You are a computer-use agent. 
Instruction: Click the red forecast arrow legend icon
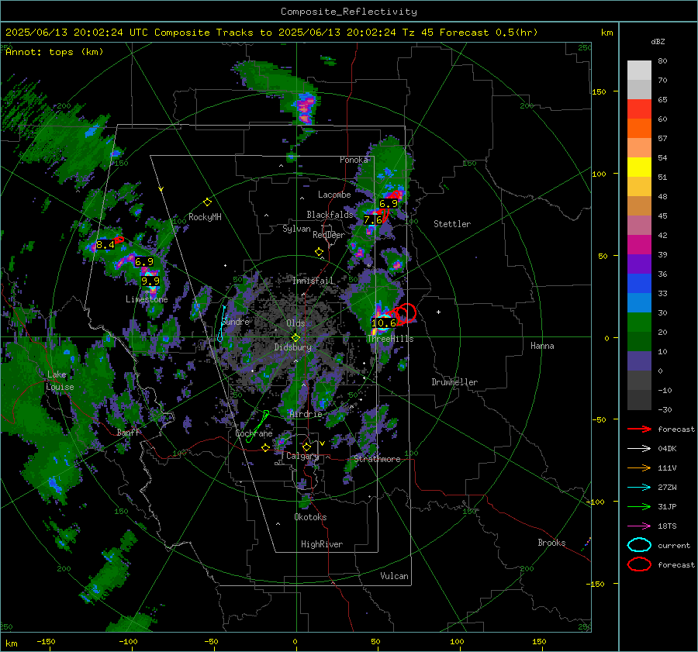coord(639,429)
